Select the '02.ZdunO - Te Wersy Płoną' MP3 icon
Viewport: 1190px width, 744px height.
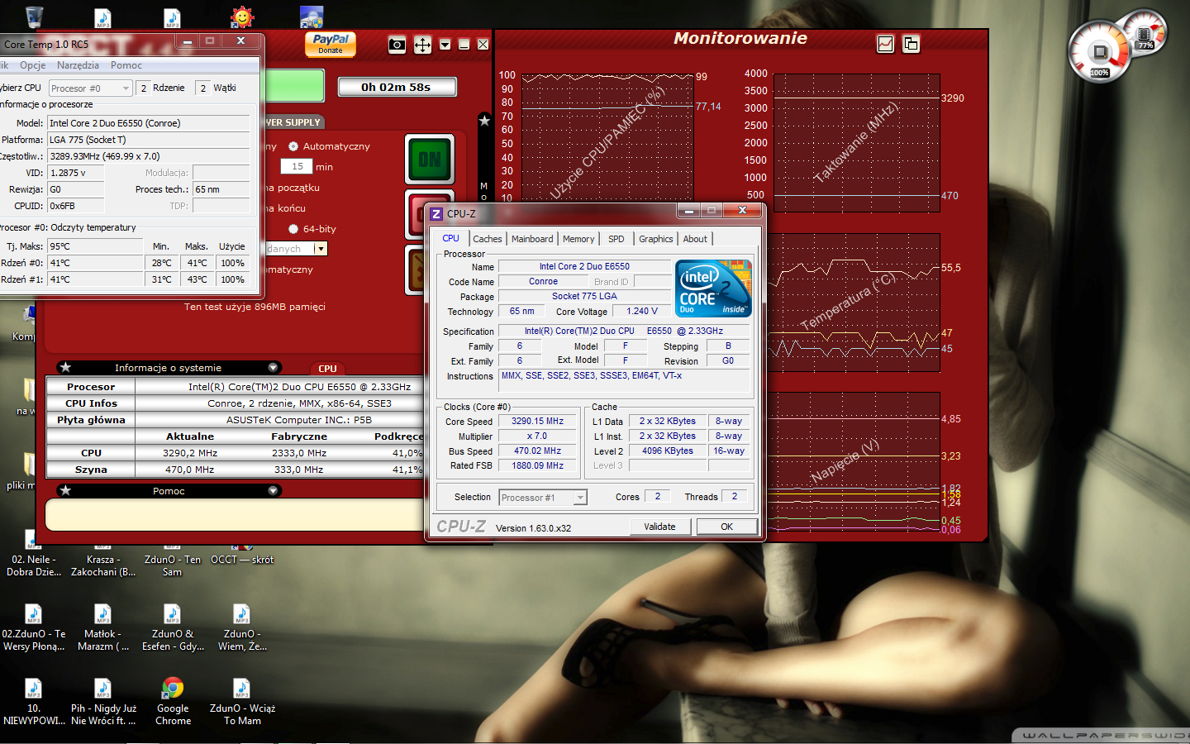tap(34, 627)
